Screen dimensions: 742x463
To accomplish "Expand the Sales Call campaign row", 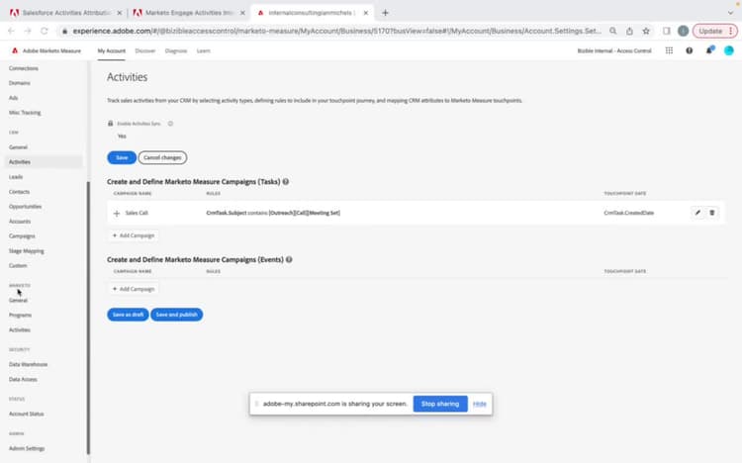I will [117, 214].
